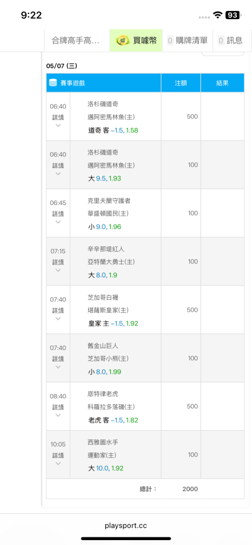
Task: Expand details chevron for 10:05 西雅圖水手 game
Action: point(58,463)
